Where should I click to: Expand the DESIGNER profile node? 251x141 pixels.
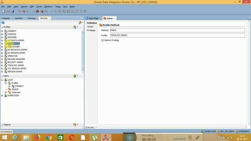(2, 37)
